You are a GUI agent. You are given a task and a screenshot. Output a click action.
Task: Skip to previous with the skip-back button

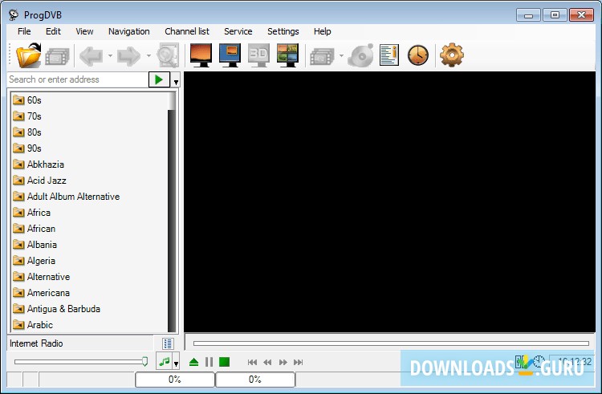(252, 362)
